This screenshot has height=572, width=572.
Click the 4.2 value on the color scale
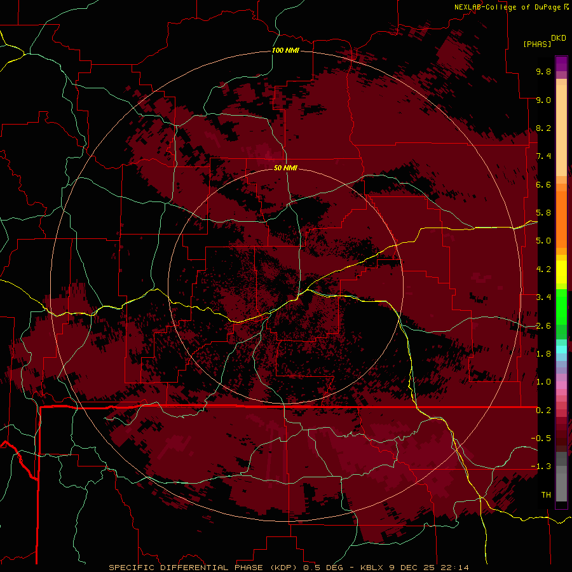pyautogui.click(x=543, y=269)
